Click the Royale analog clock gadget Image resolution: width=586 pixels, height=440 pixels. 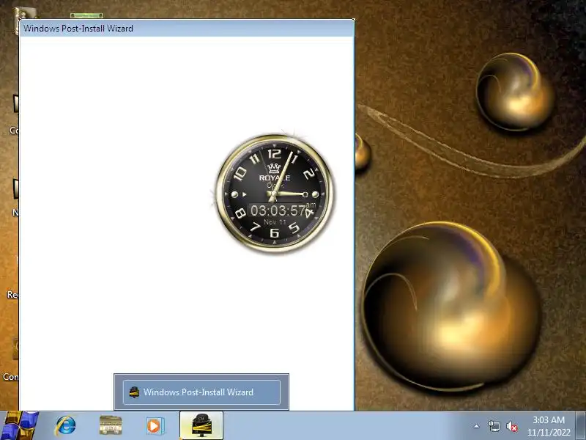(275, 194)
